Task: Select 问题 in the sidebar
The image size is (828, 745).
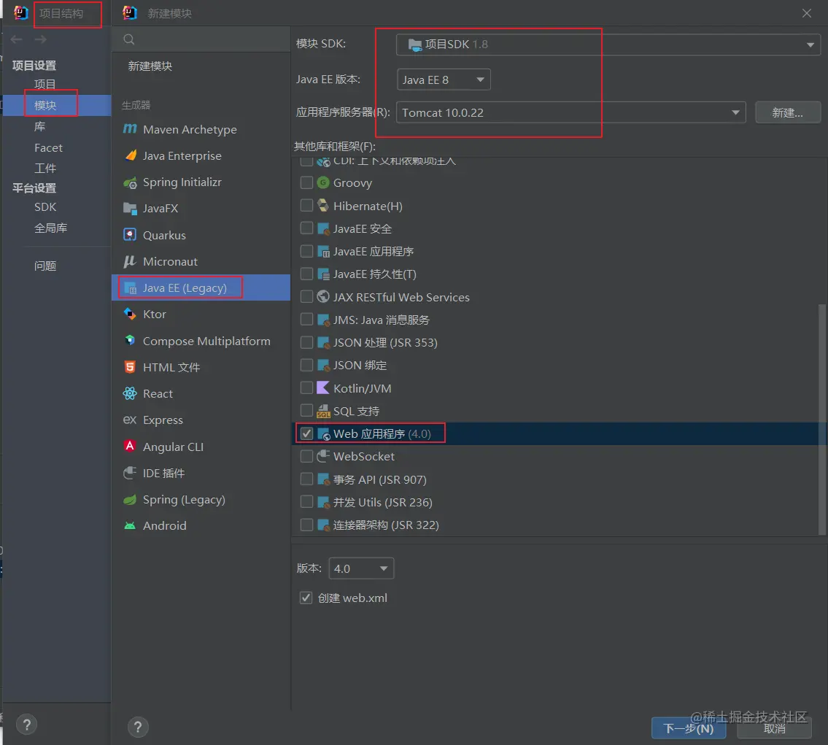Action: (x=45, y=266)
